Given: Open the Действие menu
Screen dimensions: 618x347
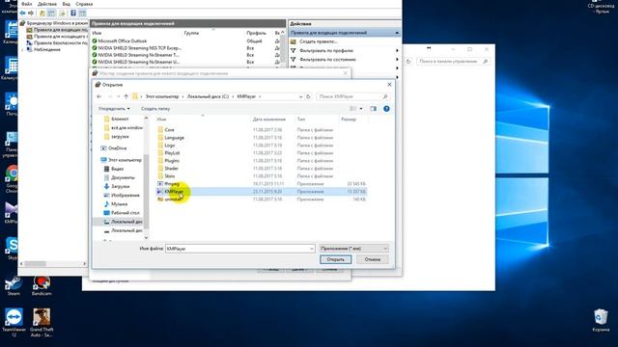Looking at the screenshot, I should click(x=47, y=4).
